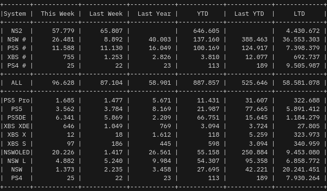Click the "LTD" column header

[x=299, y=14]
